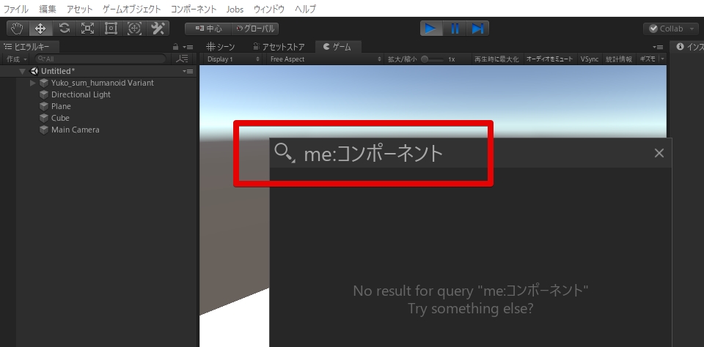704x347 pixels.
Task: Click the Hierarchy search-by-type icon
Action: click(182, 59)
